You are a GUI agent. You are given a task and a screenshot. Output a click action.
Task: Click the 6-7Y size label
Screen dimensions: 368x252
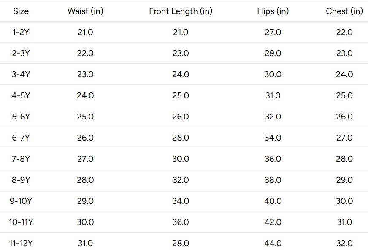tap(21, 138)
